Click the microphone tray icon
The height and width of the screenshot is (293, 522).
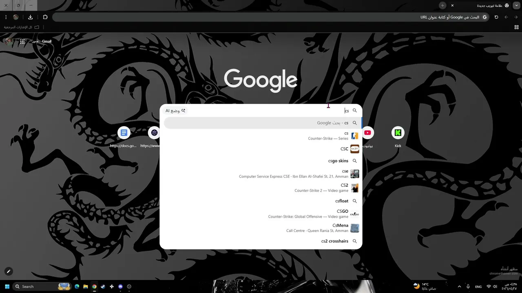tap(469, 286)
